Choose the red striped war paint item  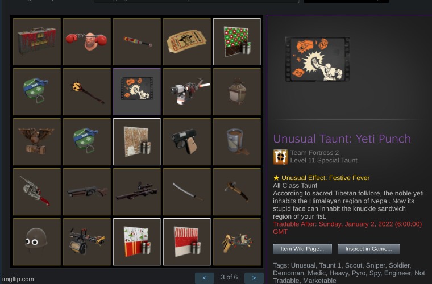coord(187,242)
